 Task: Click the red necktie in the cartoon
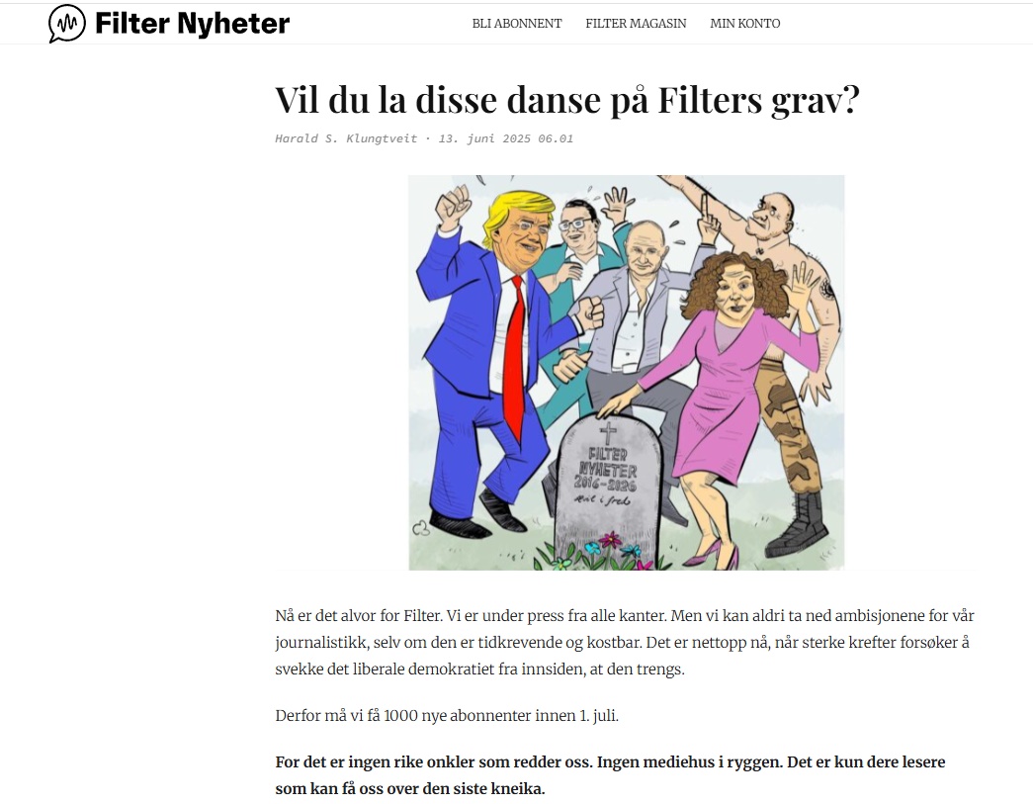click(x=515, y=356)
